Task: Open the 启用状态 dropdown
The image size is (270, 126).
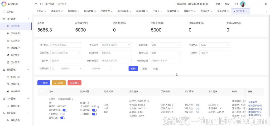Action: point(166,45)
